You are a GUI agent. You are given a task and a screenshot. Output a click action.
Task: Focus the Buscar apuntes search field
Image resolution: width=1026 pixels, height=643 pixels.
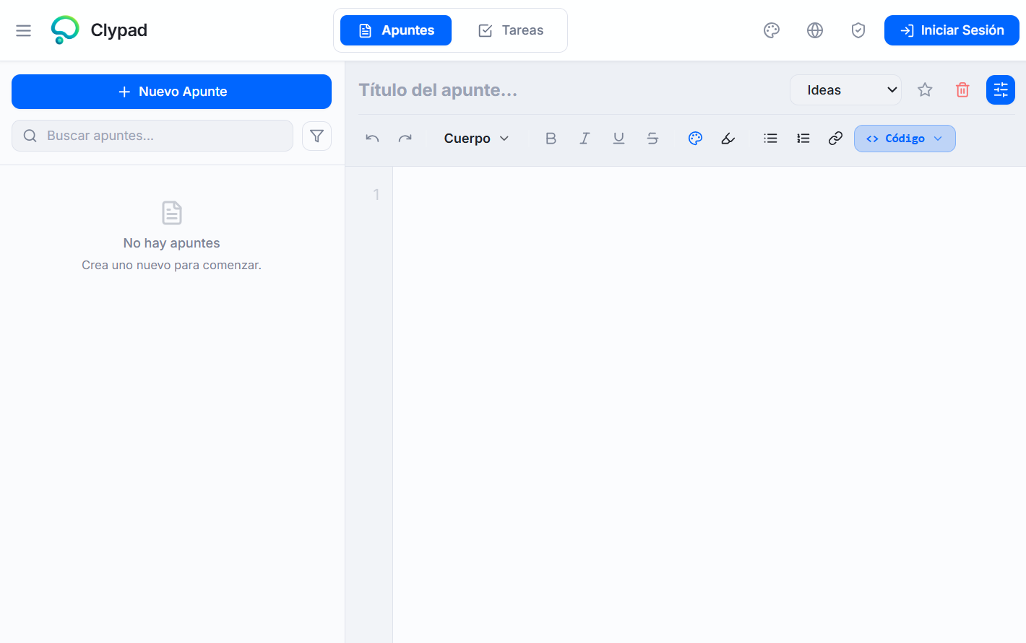(152, 136)
